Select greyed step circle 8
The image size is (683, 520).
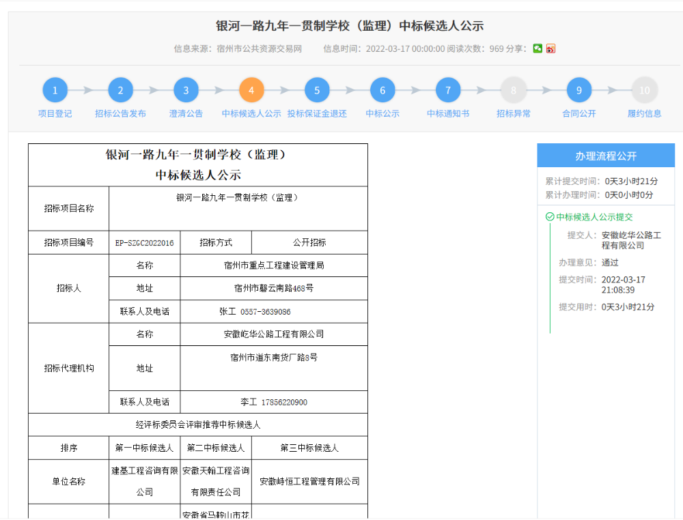coord(514,90)
